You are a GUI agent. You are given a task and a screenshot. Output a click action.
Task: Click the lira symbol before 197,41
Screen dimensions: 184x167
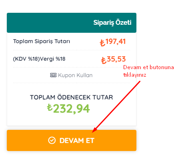[102, 43]
